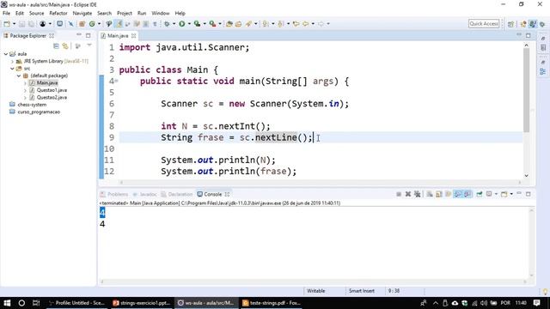Select the curso_programacao project
550x309 pixels.
39,112
